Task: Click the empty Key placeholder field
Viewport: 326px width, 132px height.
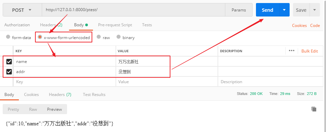Action: pos(65,82)
